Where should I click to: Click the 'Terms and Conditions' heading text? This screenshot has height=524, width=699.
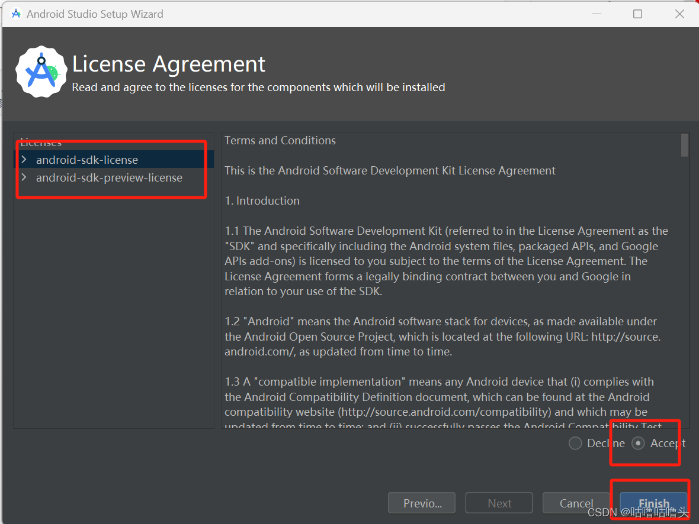pyautogui.click(x=280, y=140)
